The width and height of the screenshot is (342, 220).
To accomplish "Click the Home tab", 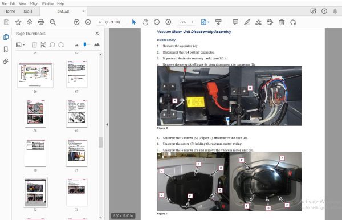I will point(10,11).
